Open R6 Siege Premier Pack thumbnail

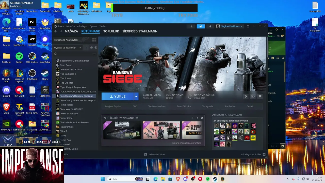122,130
